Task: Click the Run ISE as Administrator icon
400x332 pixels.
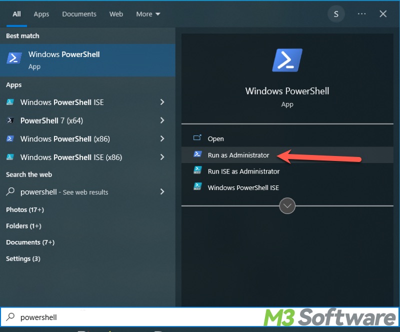Action: pos(197,170)
